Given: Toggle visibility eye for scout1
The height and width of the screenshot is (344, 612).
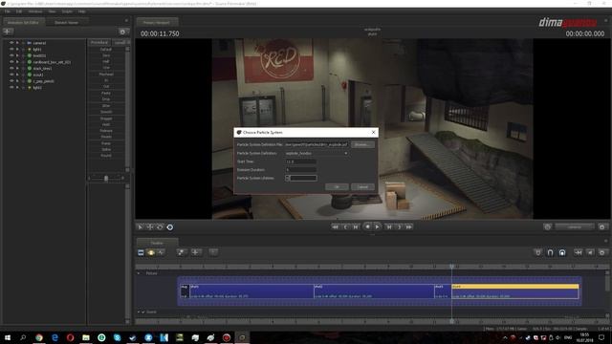Looking at the screenshot, I should (11, 75).
